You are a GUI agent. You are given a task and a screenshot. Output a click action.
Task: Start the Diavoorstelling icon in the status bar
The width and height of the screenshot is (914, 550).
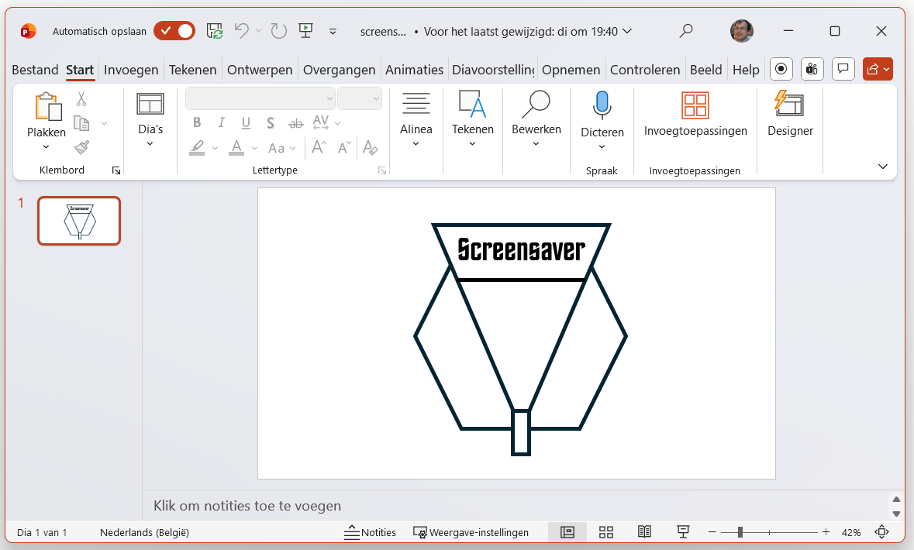click(683, 532)
